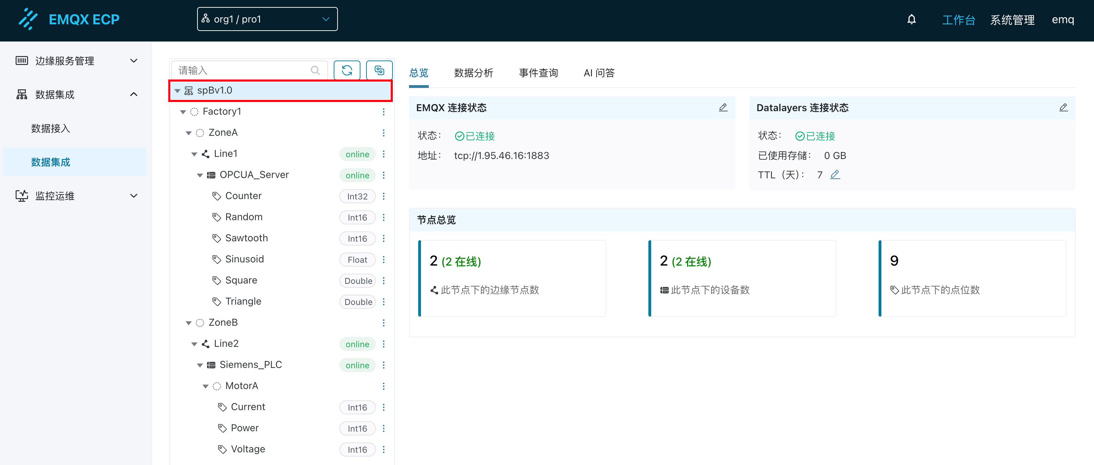The width and height of the screenshot is (1094, 465).
Task: Click the refresh tree button
Action: click(x=347, y=70)
